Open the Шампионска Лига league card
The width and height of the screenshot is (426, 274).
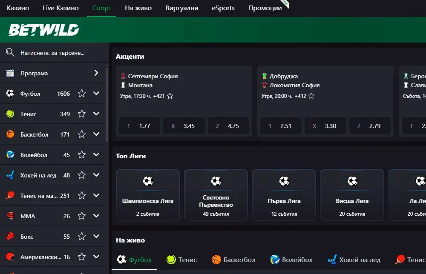[148, 195]
